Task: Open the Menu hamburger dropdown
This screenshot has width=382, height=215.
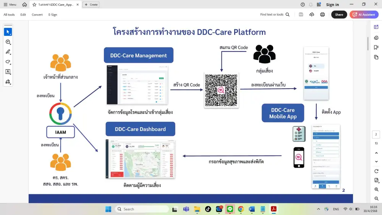Action: click(10, 5)
